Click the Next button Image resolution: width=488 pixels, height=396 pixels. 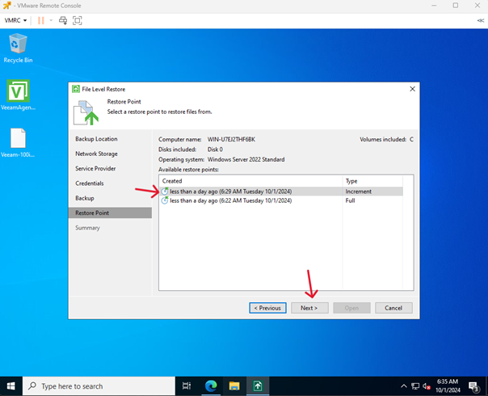tap(309, 308)
